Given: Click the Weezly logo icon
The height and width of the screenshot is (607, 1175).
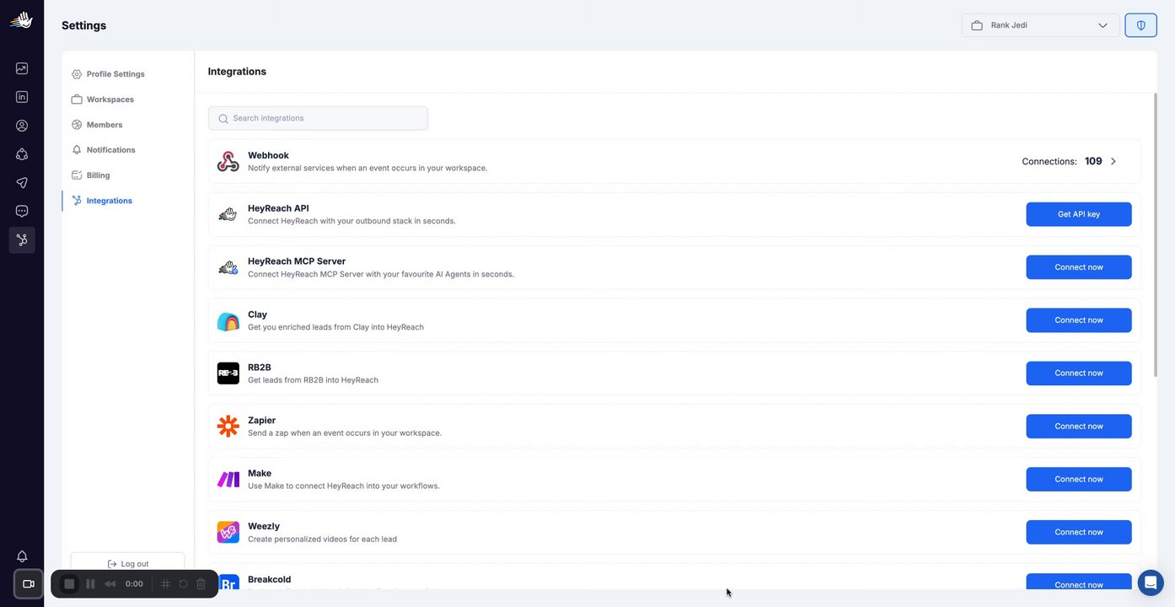Looking at the screenshot, I should (228, 532).
